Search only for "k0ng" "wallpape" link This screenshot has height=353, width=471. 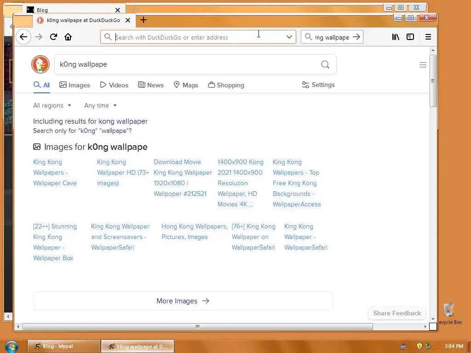(x=82, y=131)
